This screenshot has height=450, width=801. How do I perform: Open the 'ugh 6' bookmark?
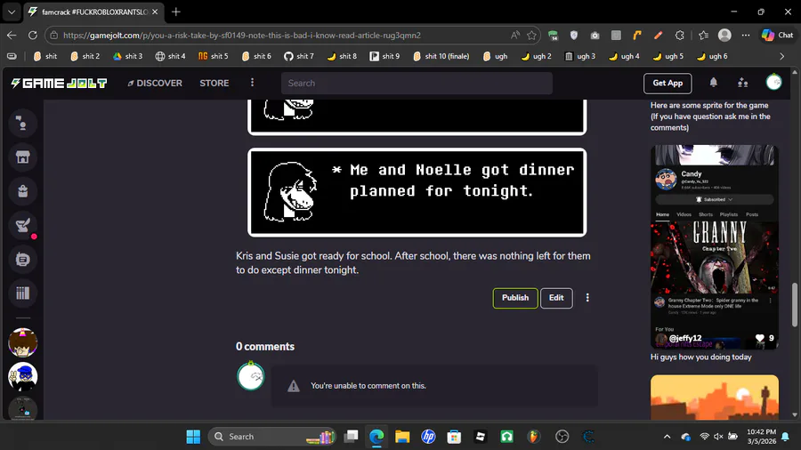point(712,56)
